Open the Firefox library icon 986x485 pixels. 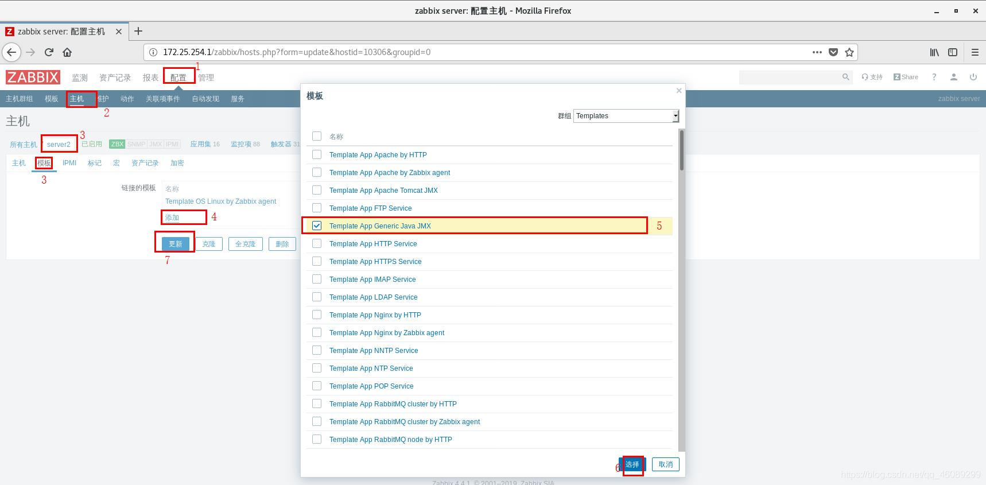[934, 52]
